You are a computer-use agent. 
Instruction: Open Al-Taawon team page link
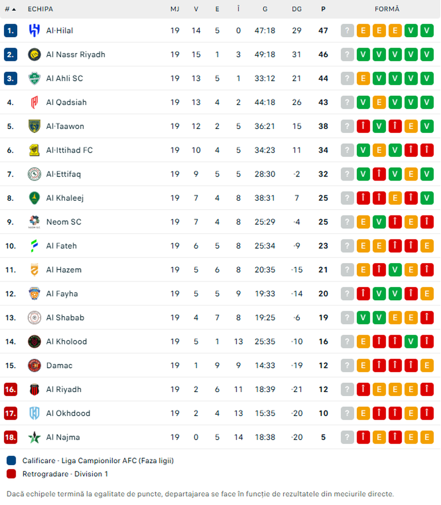[x=65, y=126]
